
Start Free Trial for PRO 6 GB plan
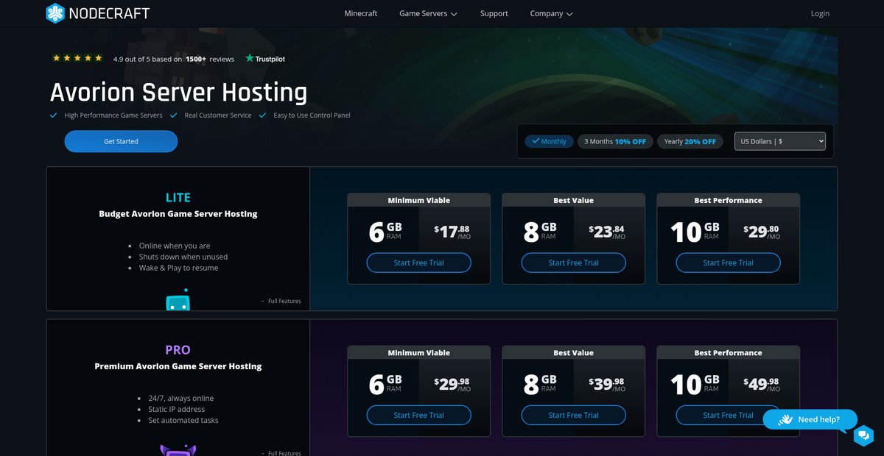coord(419,415)
